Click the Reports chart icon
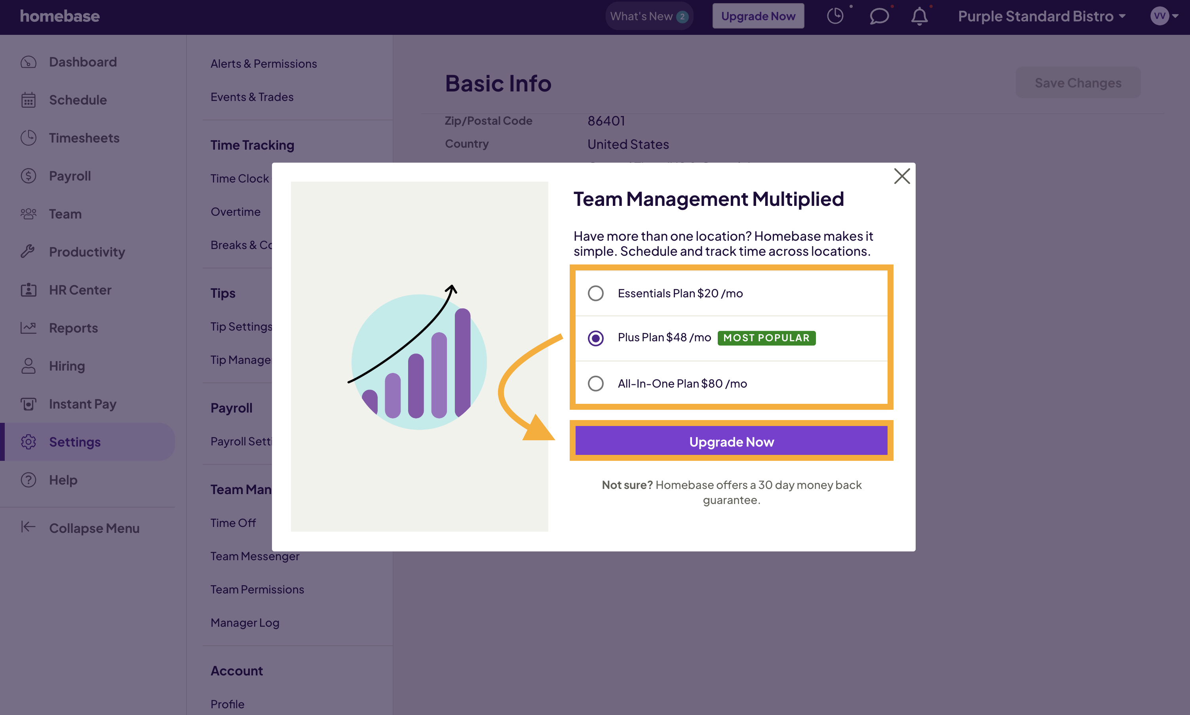This screenshot has height=715, width=1190. (29, 328)
